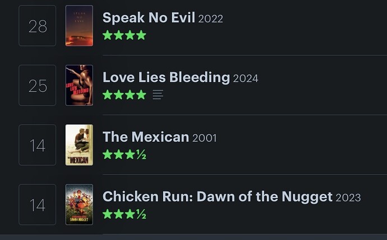
Task: Click the 2001 year next to The Mexican
Action: coord(204,138)
